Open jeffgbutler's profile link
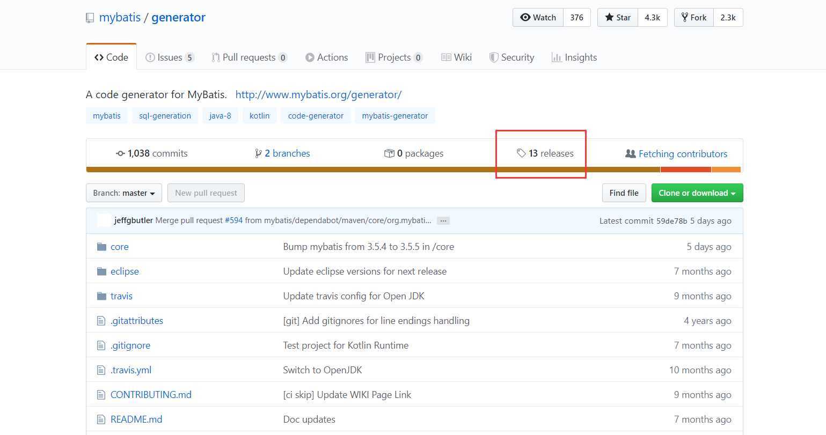The width and height of the screenshot is (826, 435). pyautogui.click(x=134, y=220)
